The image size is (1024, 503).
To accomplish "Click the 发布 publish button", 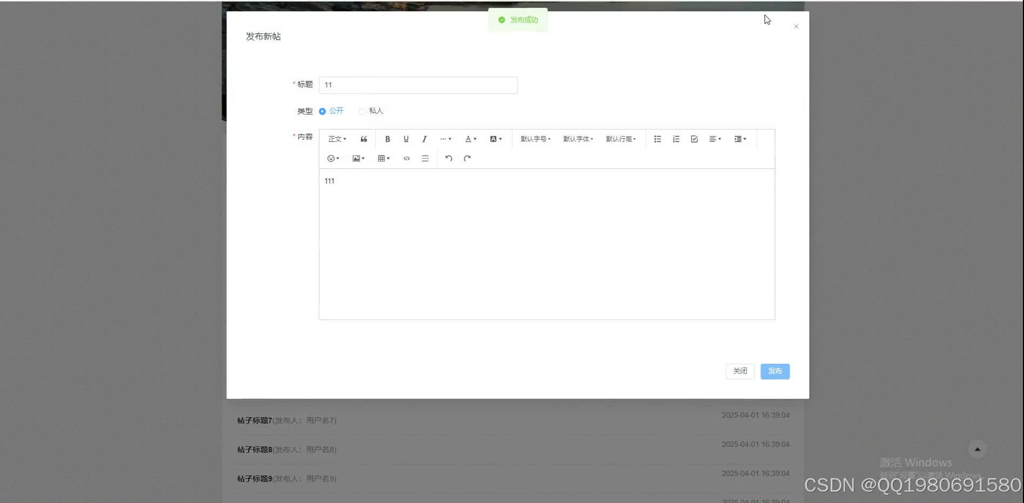I will click(x=775, y=371).
